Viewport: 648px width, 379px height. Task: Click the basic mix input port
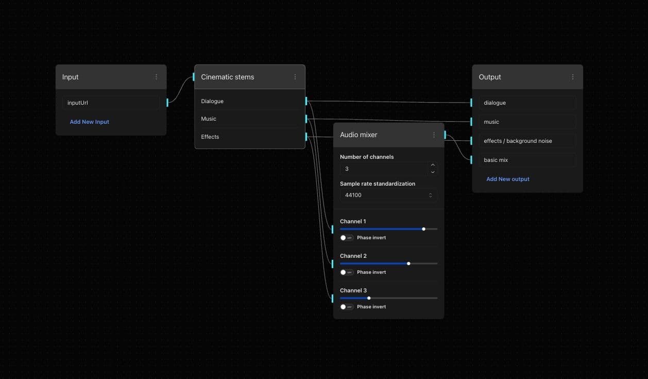[x=471, y=160]
